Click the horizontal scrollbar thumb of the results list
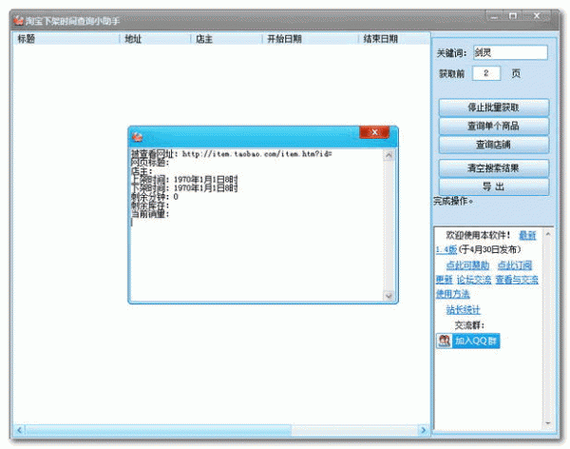Viewport: 570px width, 449px height. [158, 430]
